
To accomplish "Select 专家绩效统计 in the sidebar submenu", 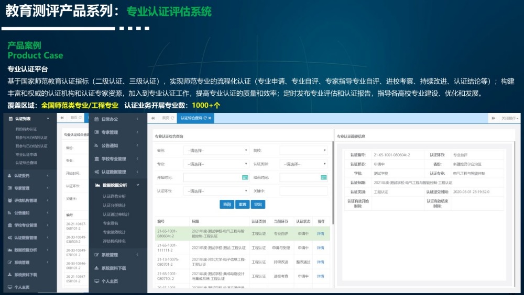I will click(x=114, y=232).
